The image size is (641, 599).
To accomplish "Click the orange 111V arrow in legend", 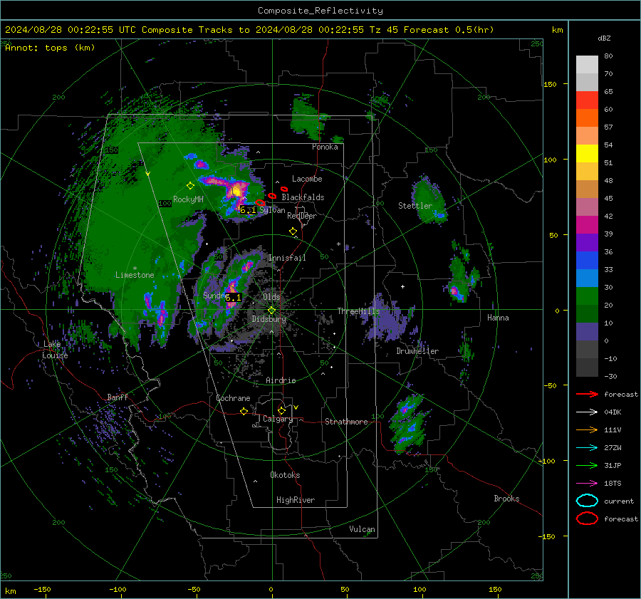I will click(587, 429).
